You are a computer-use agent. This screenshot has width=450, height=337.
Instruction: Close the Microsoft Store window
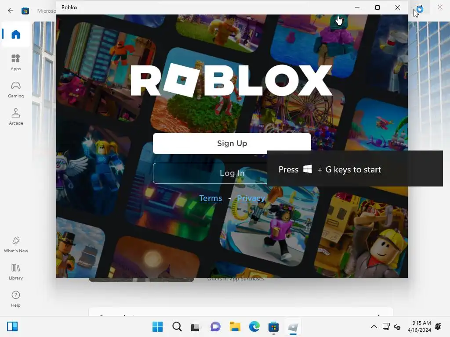click(x=440, y=7)
